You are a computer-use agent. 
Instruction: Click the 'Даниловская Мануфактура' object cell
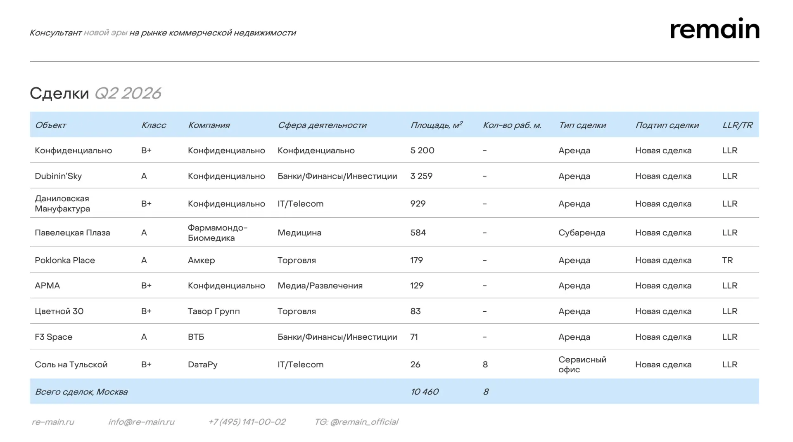[x=62, y=203]
